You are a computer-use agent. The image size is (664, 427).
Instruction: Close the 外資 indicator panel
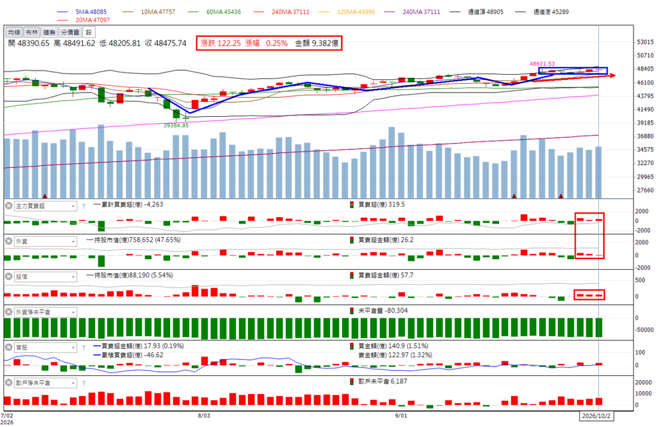point(8,241)
